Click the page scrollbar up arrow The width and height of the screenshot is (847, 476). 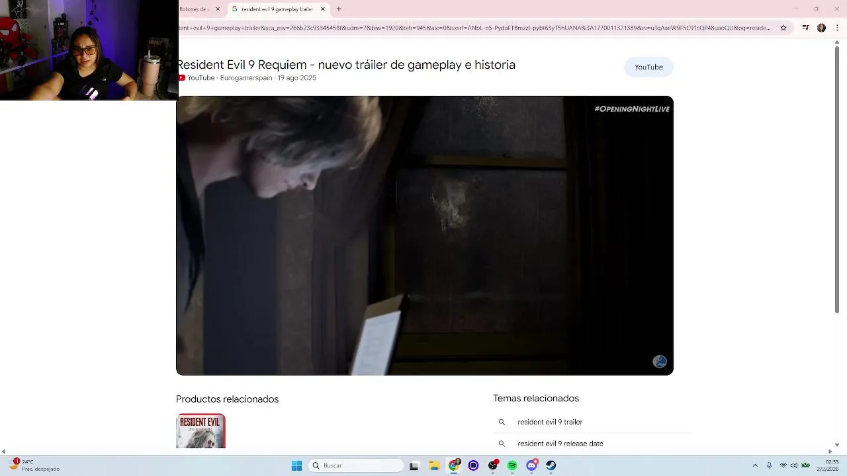click(837, 42)
